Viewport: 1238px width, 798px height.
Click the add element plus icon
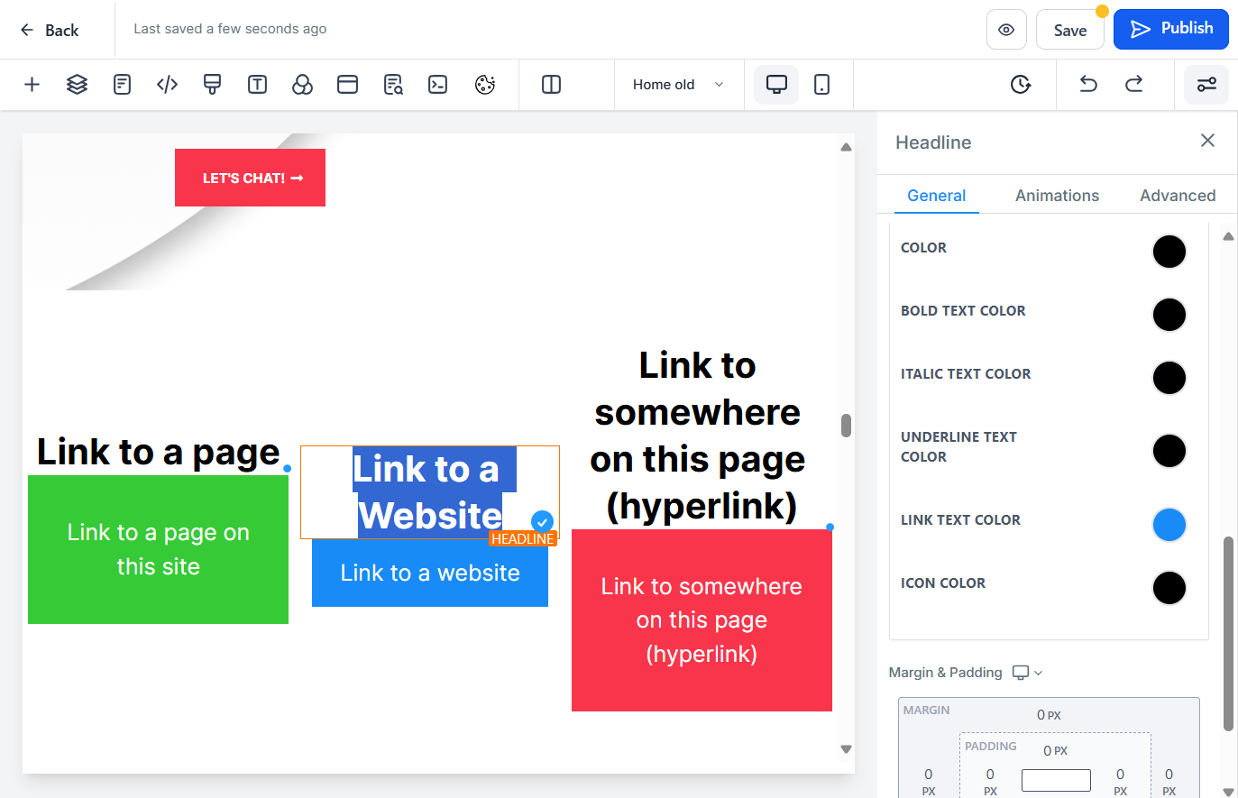point(32,85)
